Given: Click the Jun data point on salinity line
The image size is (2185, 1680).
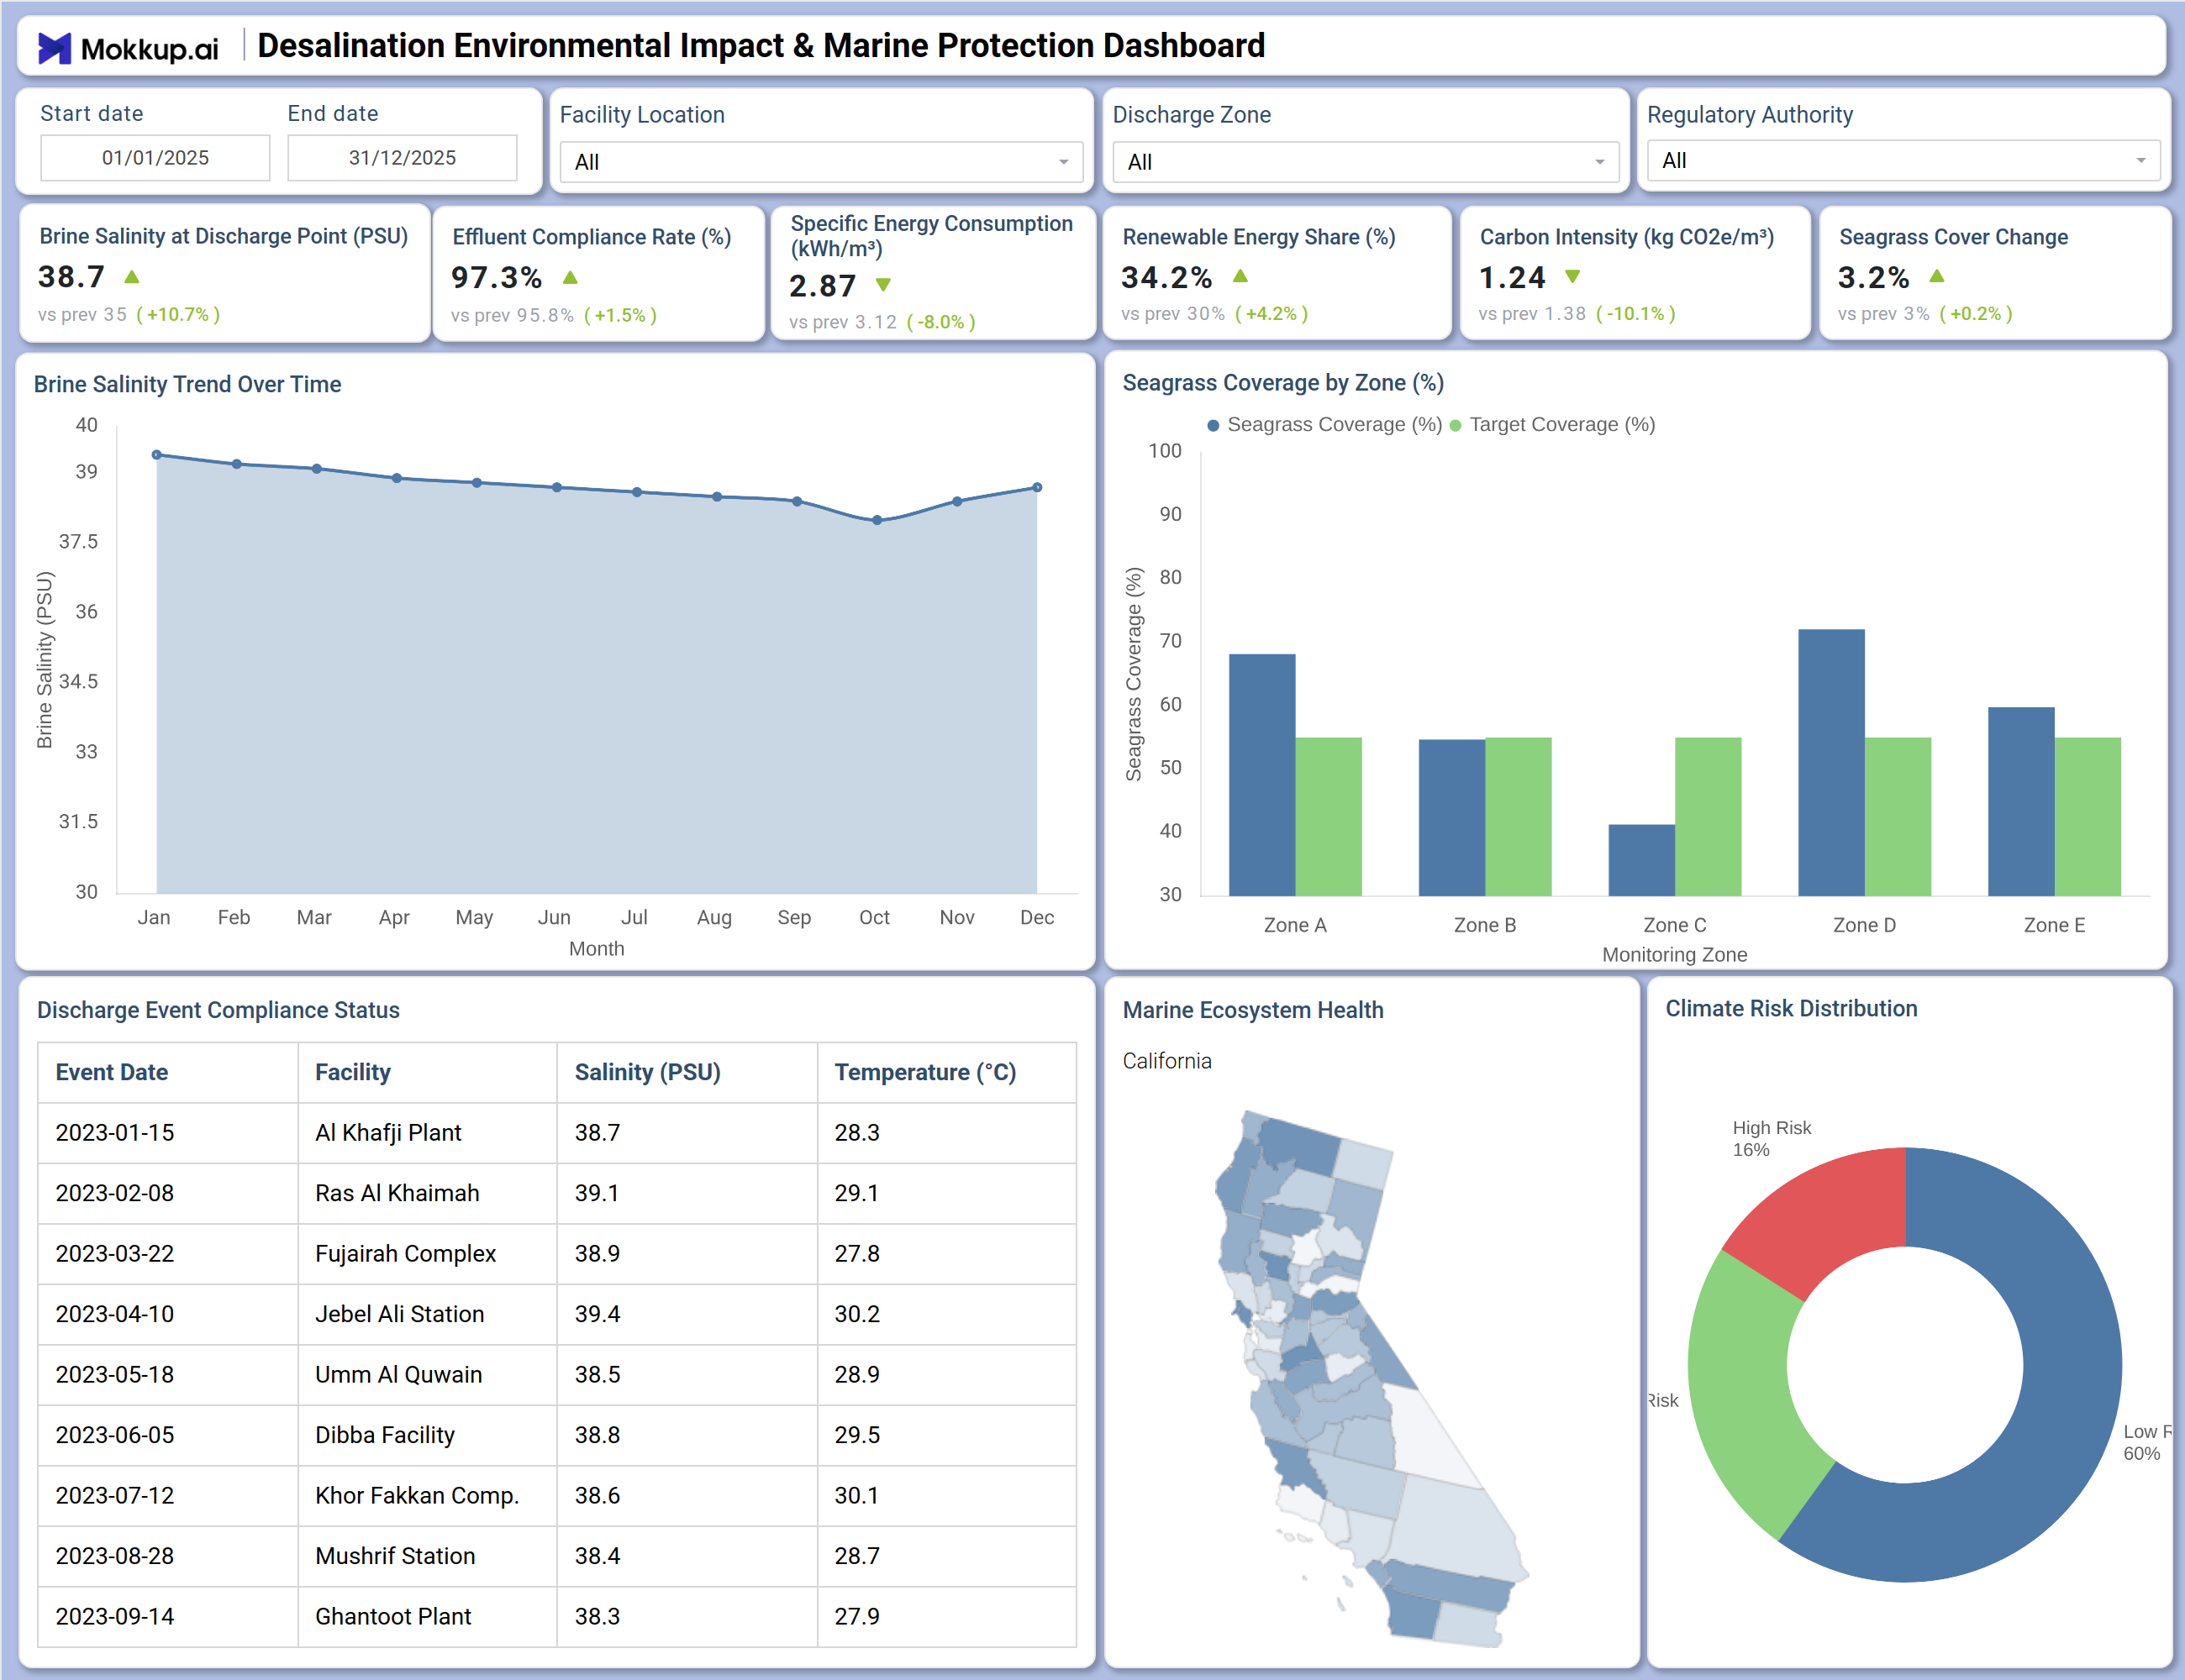Looking at the screenshot, I should click(557, 488).
